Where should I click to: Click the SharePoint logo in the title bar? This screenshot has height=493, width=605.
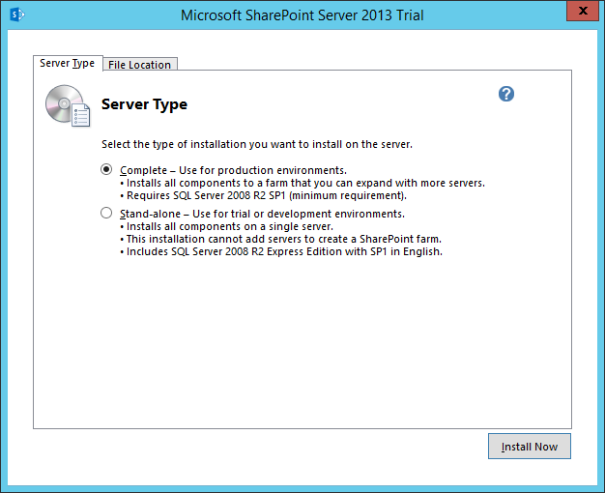(15, 14)
